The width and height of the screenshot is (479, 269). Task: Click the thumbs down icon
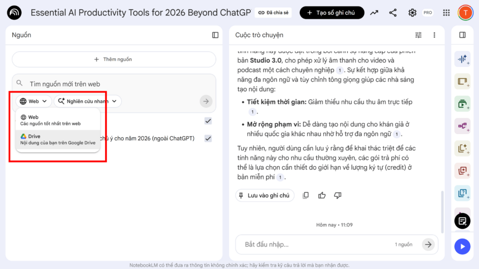click(338, 195)
